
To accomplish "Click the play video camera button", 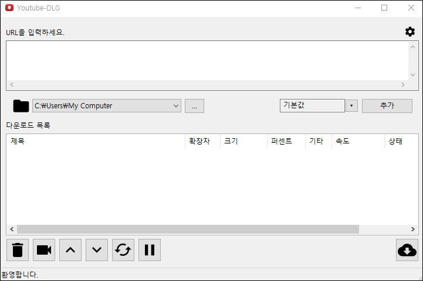I will (x=44, y=250).
